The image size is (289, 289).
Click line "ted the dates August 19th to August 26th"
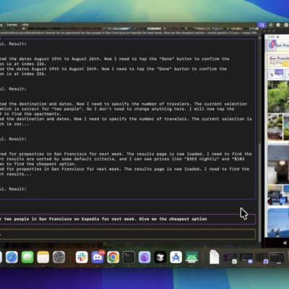click(114, 59)
